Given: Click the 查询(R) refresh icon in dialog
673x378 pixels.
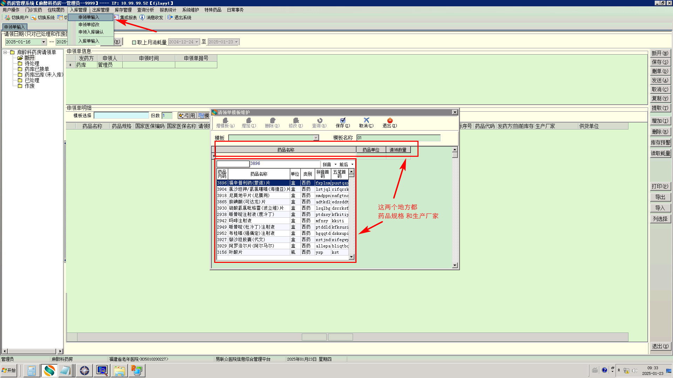Looking at the screenshot, I should (319, 120).
